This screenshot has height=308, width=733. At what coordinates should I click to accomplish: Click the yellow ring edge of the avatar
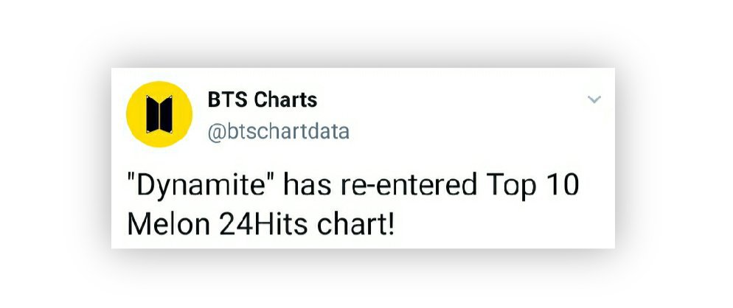(131, 114)
